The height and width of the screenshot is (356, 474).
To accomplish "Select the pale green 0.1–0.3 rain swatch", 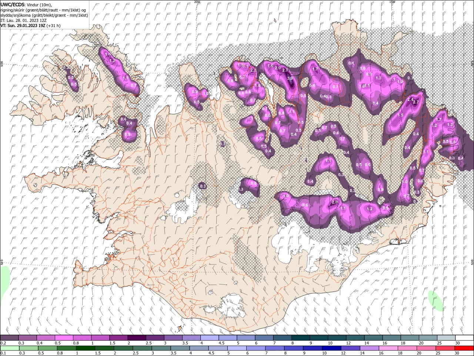I will pyautogui.click(x=9, y=348).
